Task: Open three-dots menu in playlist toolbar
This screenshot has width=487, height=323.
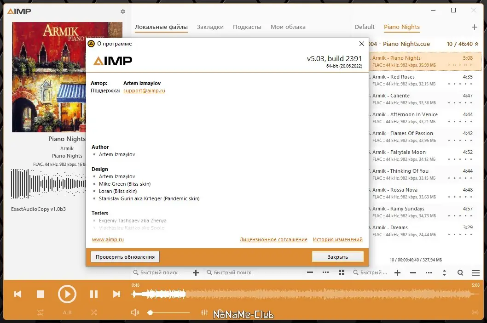Action: 429,273
